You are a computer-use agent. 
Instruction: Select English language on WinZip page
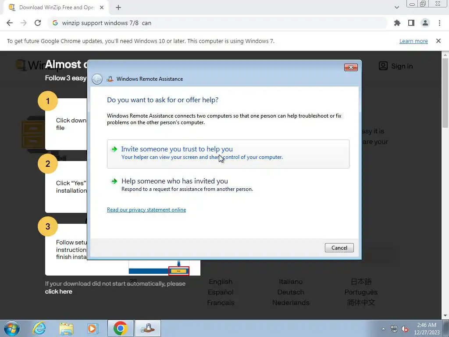coord(221,282)
